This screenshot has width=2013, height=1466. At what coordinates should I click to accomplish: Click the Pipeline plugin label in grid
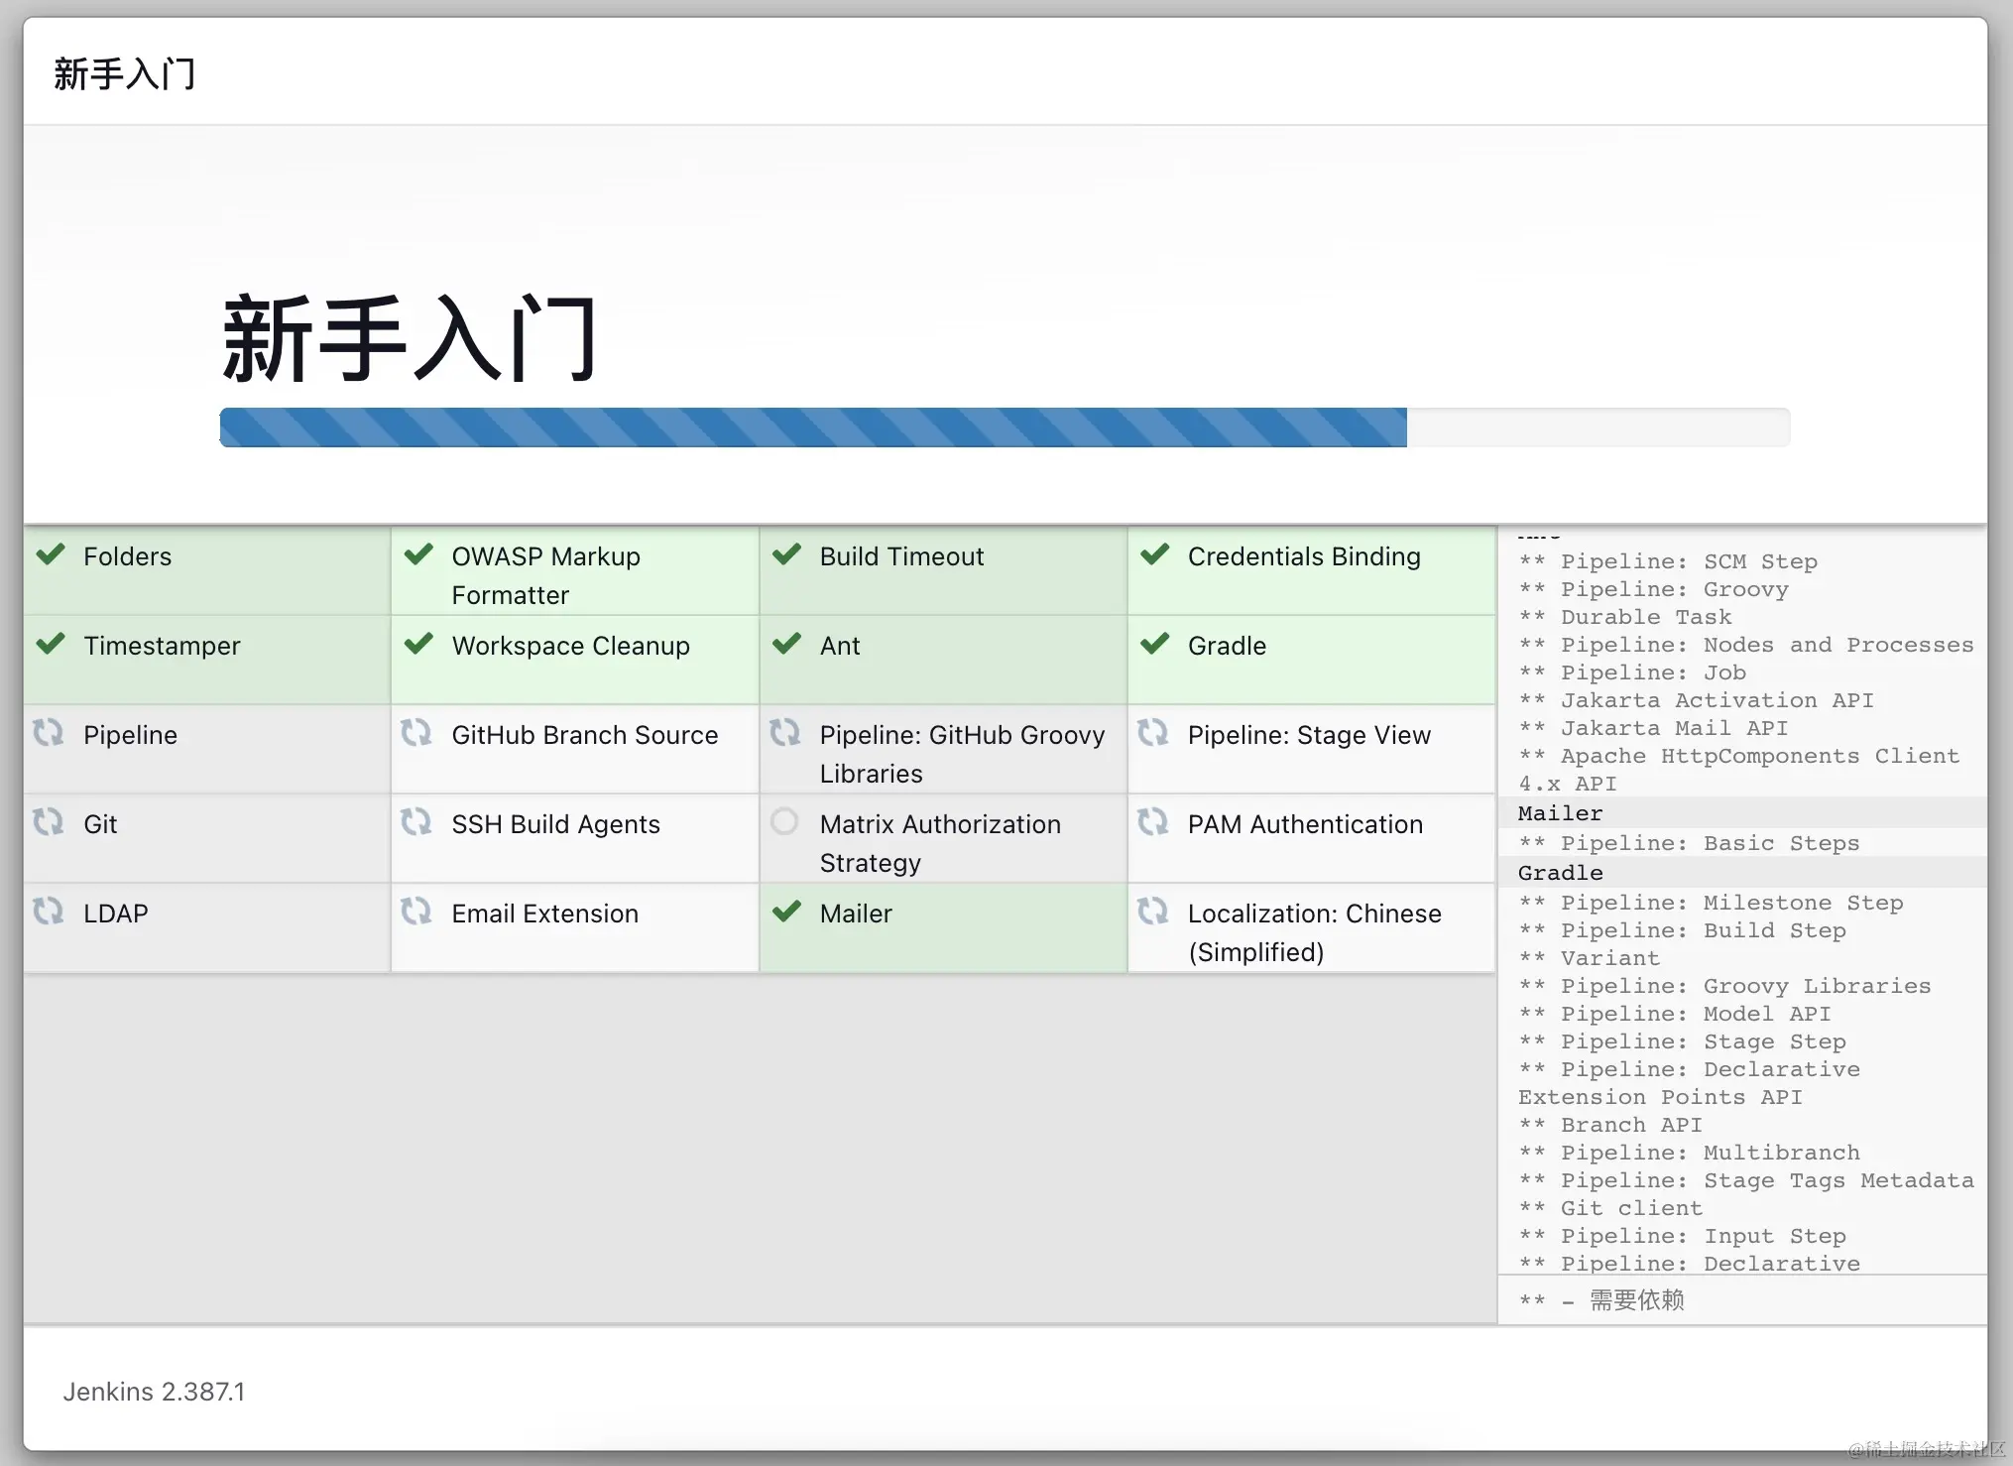tap(130, 735)
